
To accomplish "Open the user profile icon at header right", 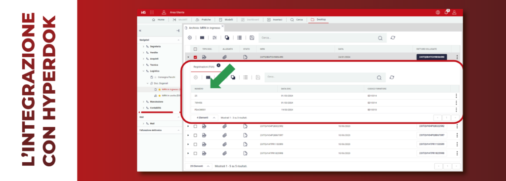I will click(455, 12).
